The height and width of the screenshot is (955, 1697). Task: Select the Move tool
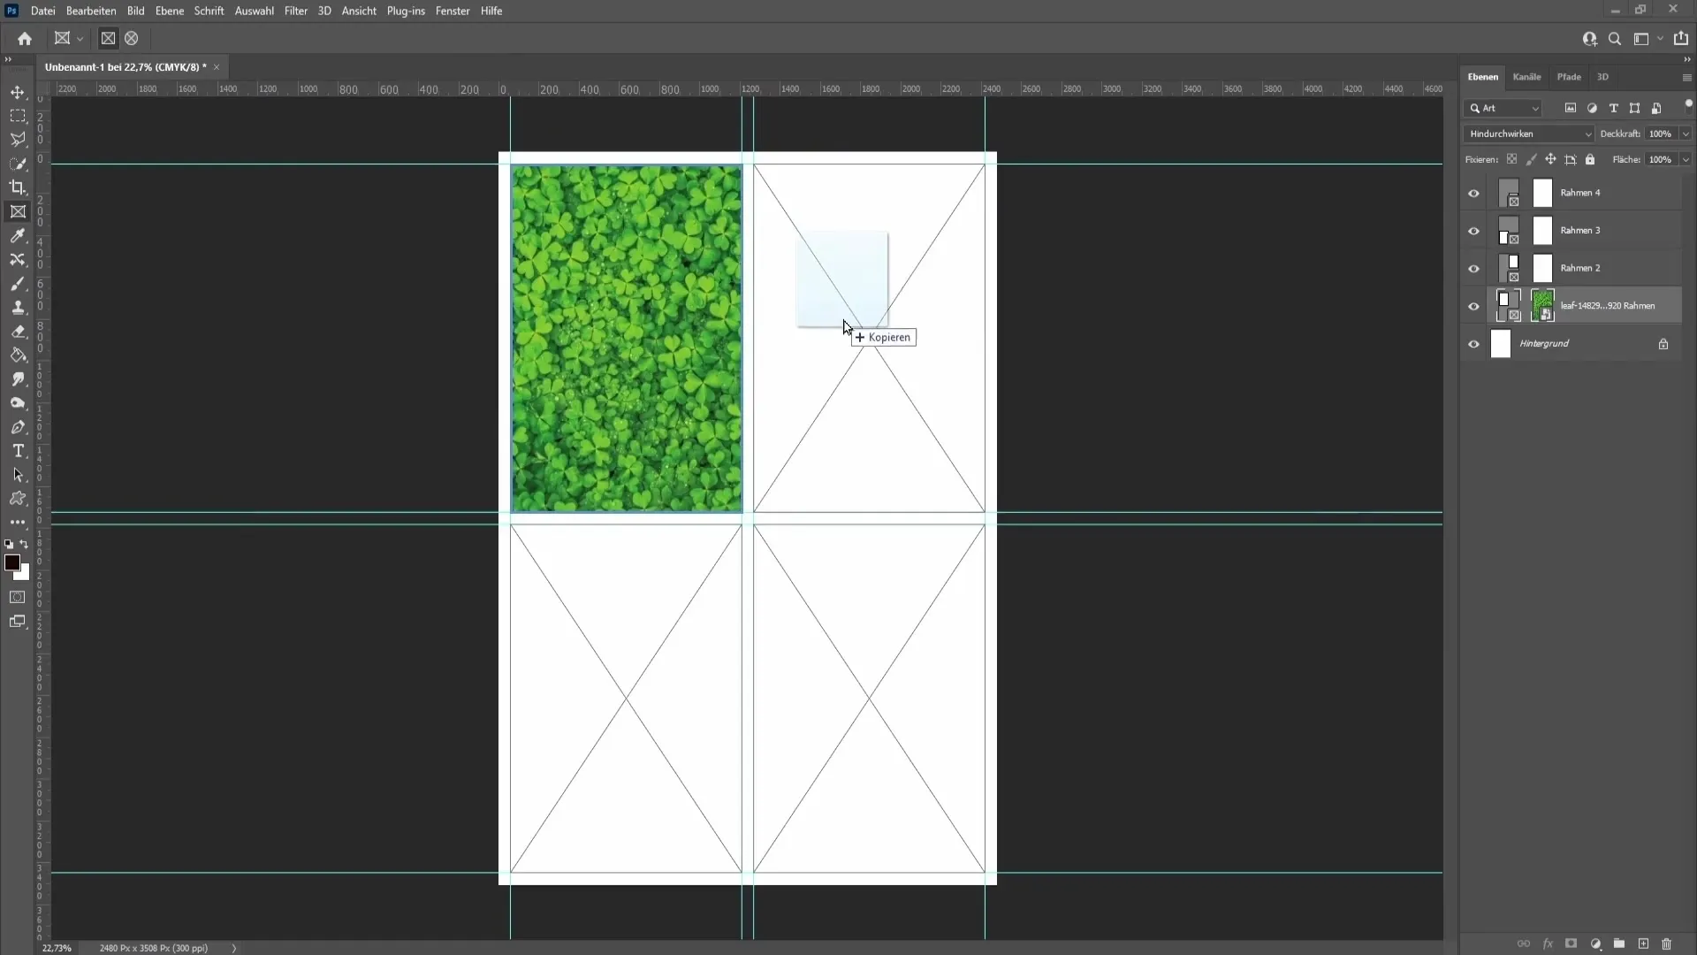pos(18,92)
